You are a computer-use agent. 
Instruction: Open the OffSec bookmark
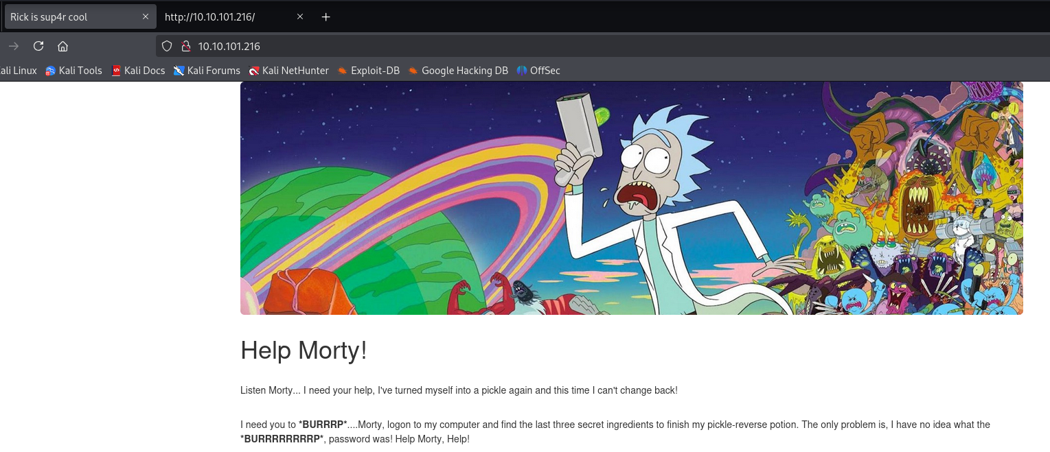click(x=538, y=71)
